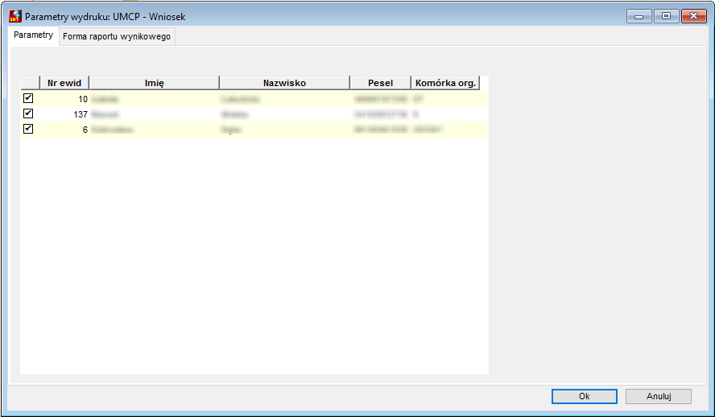The width and height of the screenshot is (715, 417).
Task: Uncheck the checkbox for Nr ewid 137
Action: point(28,114)
